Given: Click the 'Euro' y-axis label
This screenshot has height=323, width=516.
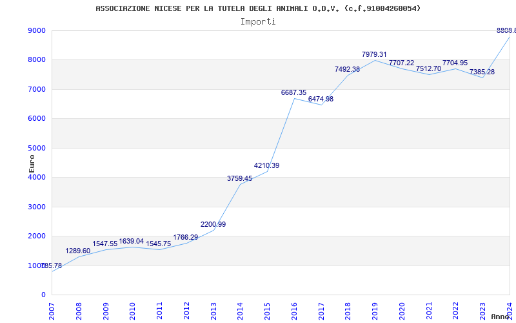Looking at the screenshot, I should tap(32, 164).
